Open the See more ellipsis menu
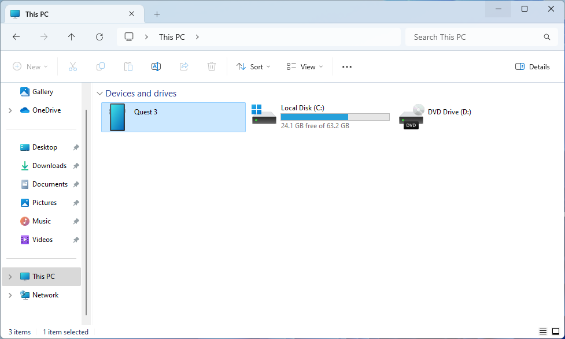Screen dimensions: 565x339 pos(347,67)
